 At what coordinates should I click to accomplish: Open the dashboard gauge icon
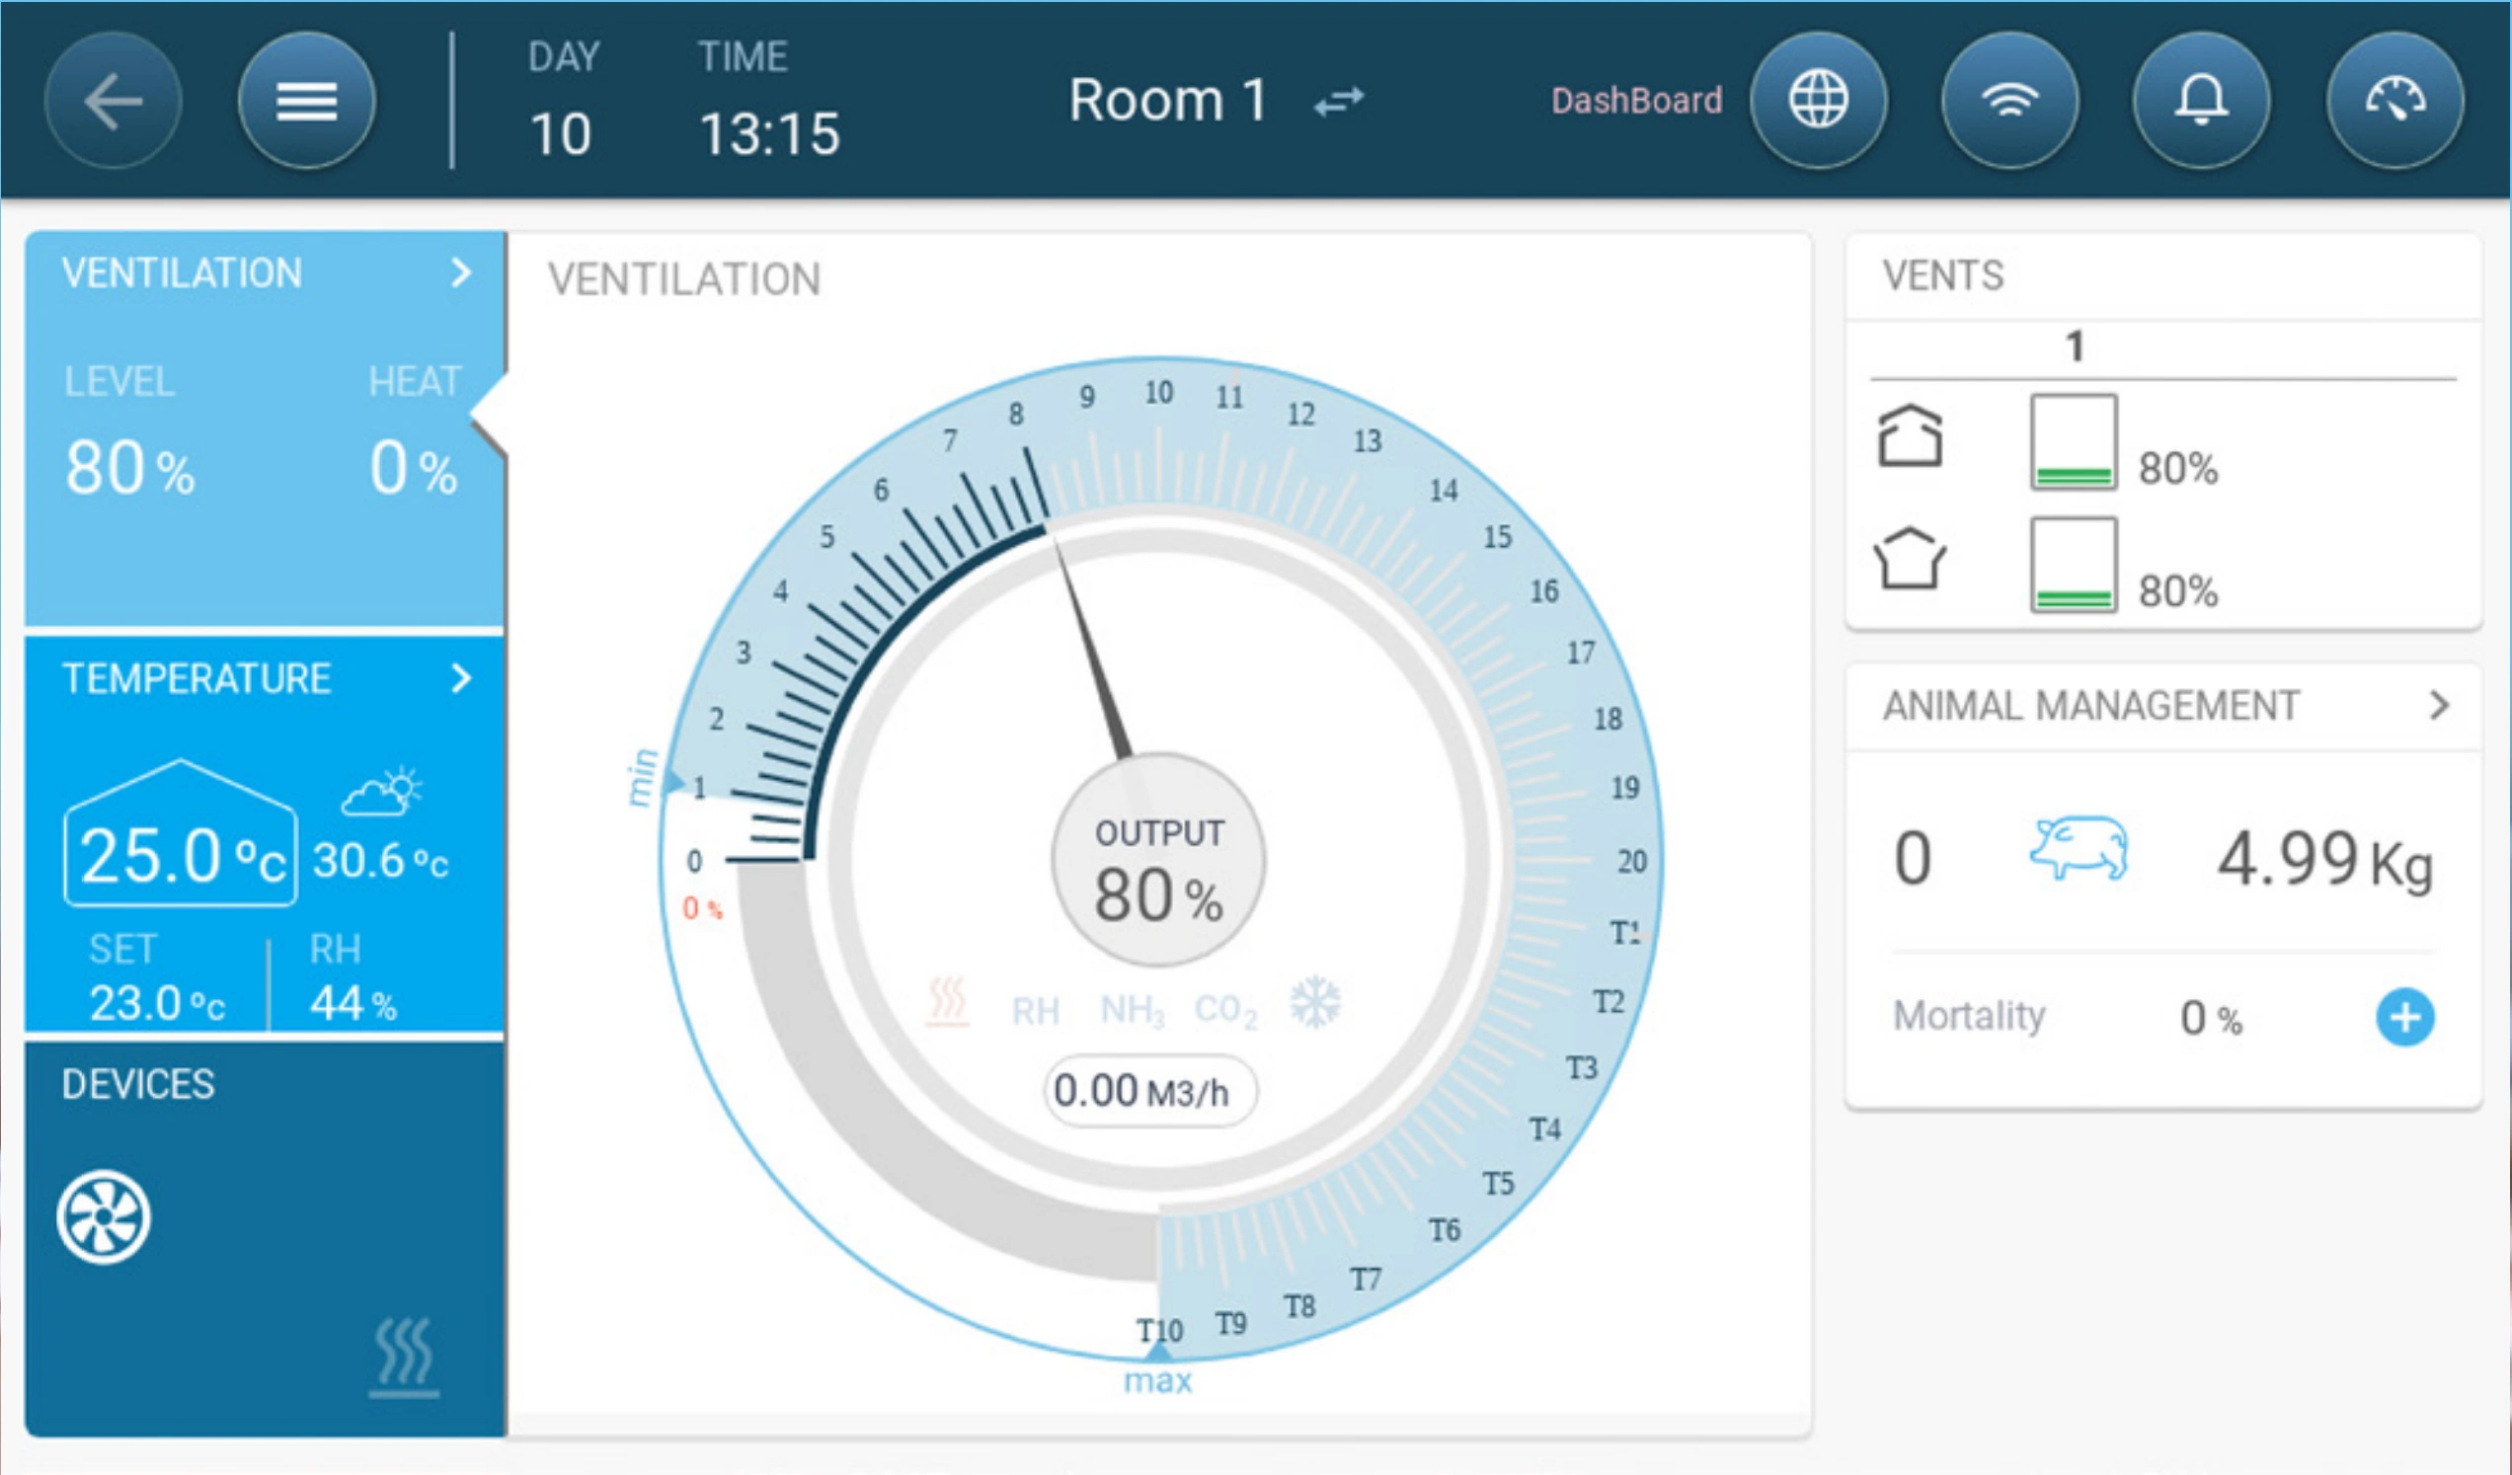click(2395, 101)
